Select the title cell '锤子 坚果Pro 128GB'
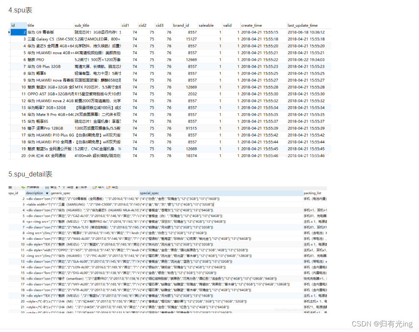 point(50,128)
